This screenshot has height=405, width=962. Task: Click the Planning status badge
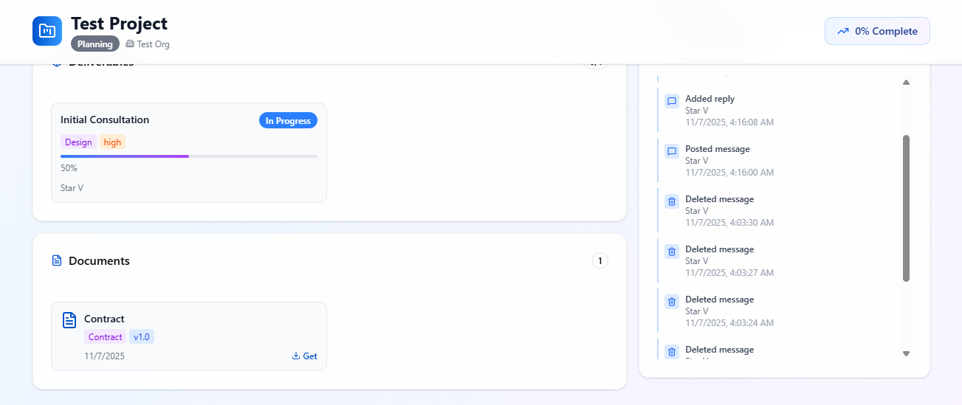pyautogui.click(x=95, y=44)
